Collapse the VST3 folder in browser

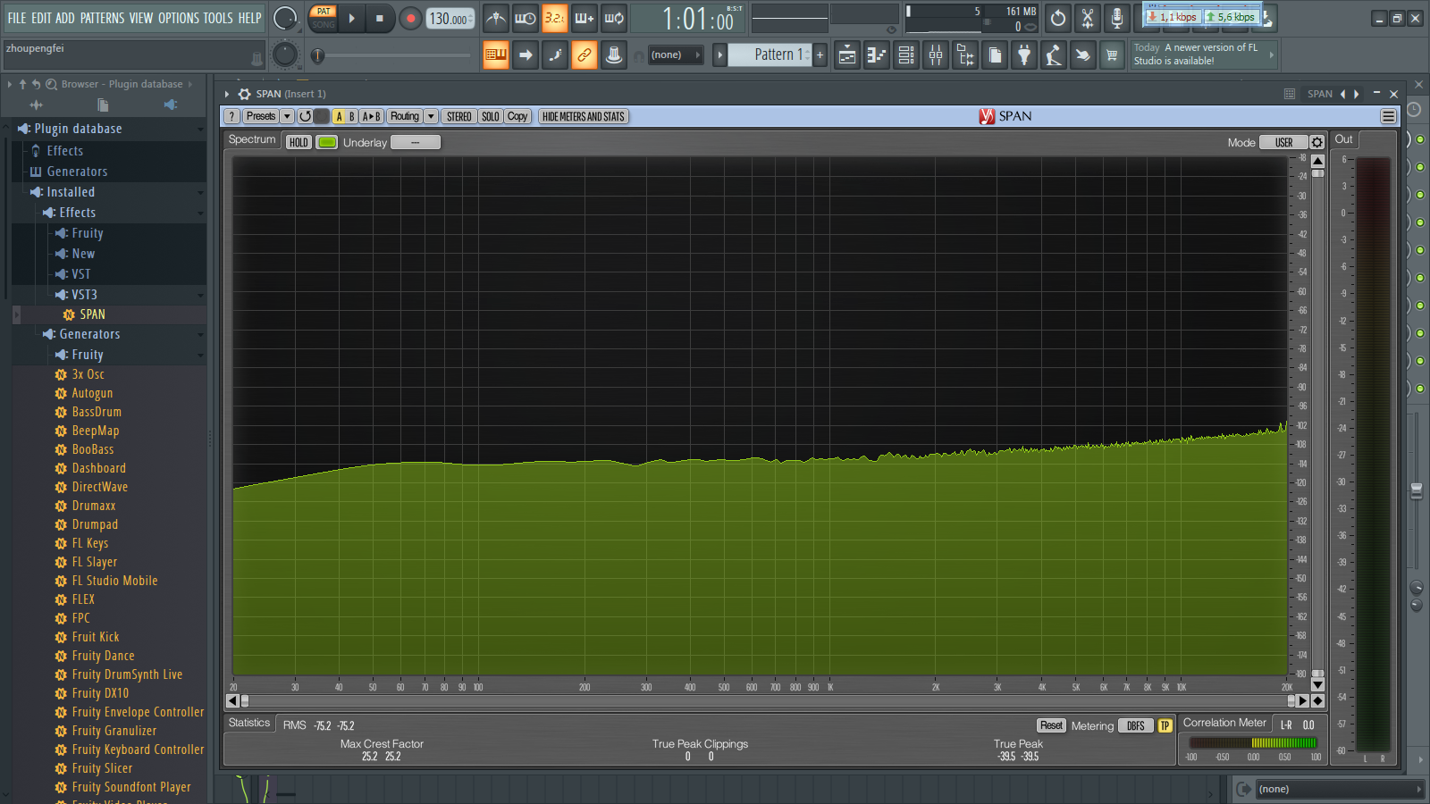point(200,295)
